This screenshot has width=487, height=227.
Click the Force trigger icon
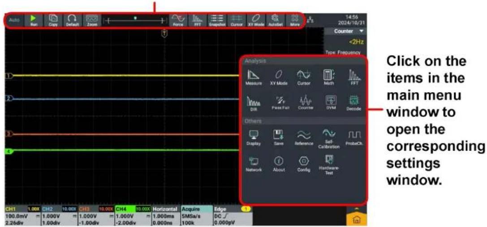tap(178, 21)
